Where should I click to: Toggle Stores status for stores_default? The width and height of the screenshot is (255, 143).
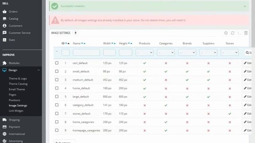pos(229,114)
